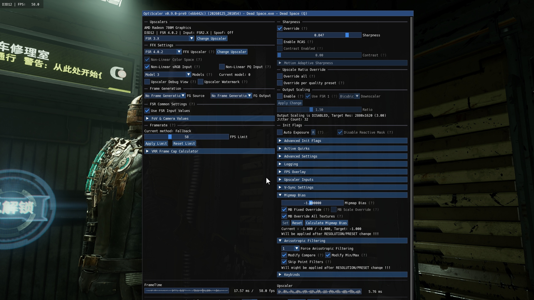The height and width of the screenshot is (300, 534).
Task: Collapse the Mipmap Bias section triangle
Action: pos(280,195)
